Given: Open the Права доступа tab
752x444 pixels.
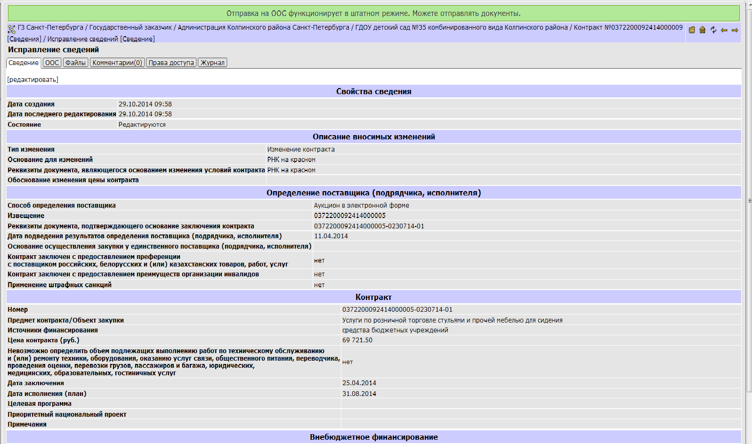Looking at the screenshot, I should pyautogui.click(x=171, y=63).
